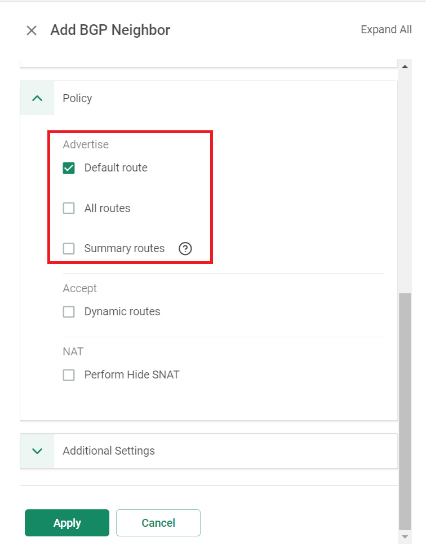
Task: Collapse the Policy section chevron
Action: tap(37, 98)
